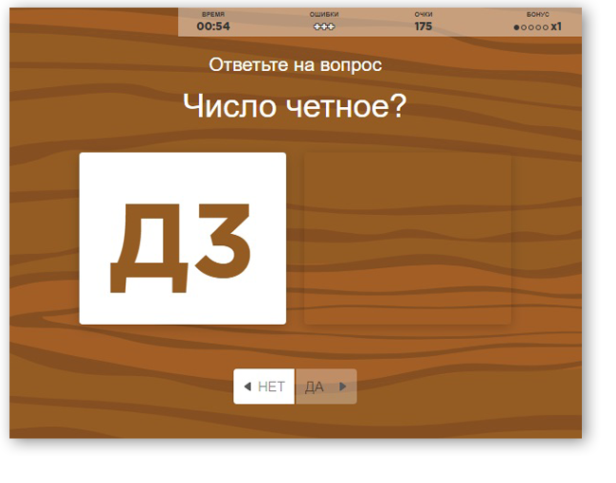Viewport: 616px width, 483px height.
Task: Click the question text Число четное?
Action: click(x=295, y=106)
